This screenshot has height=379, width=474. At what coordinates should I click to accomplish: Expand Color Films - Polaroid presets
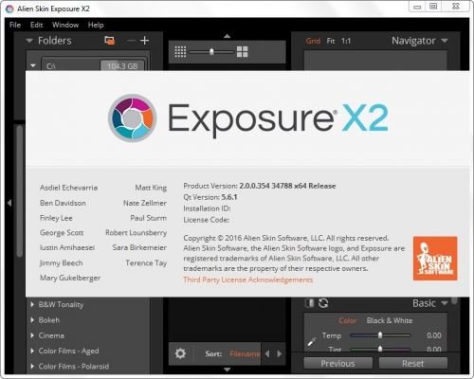coord(32,367)
